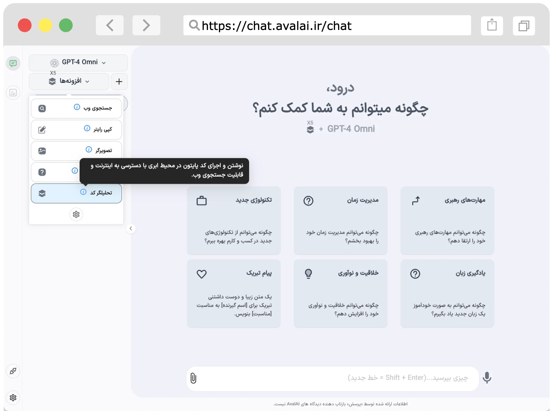Screen dimensions: 553x412
Task: Click the browser tabs overview icon
Action: point(524,25)
